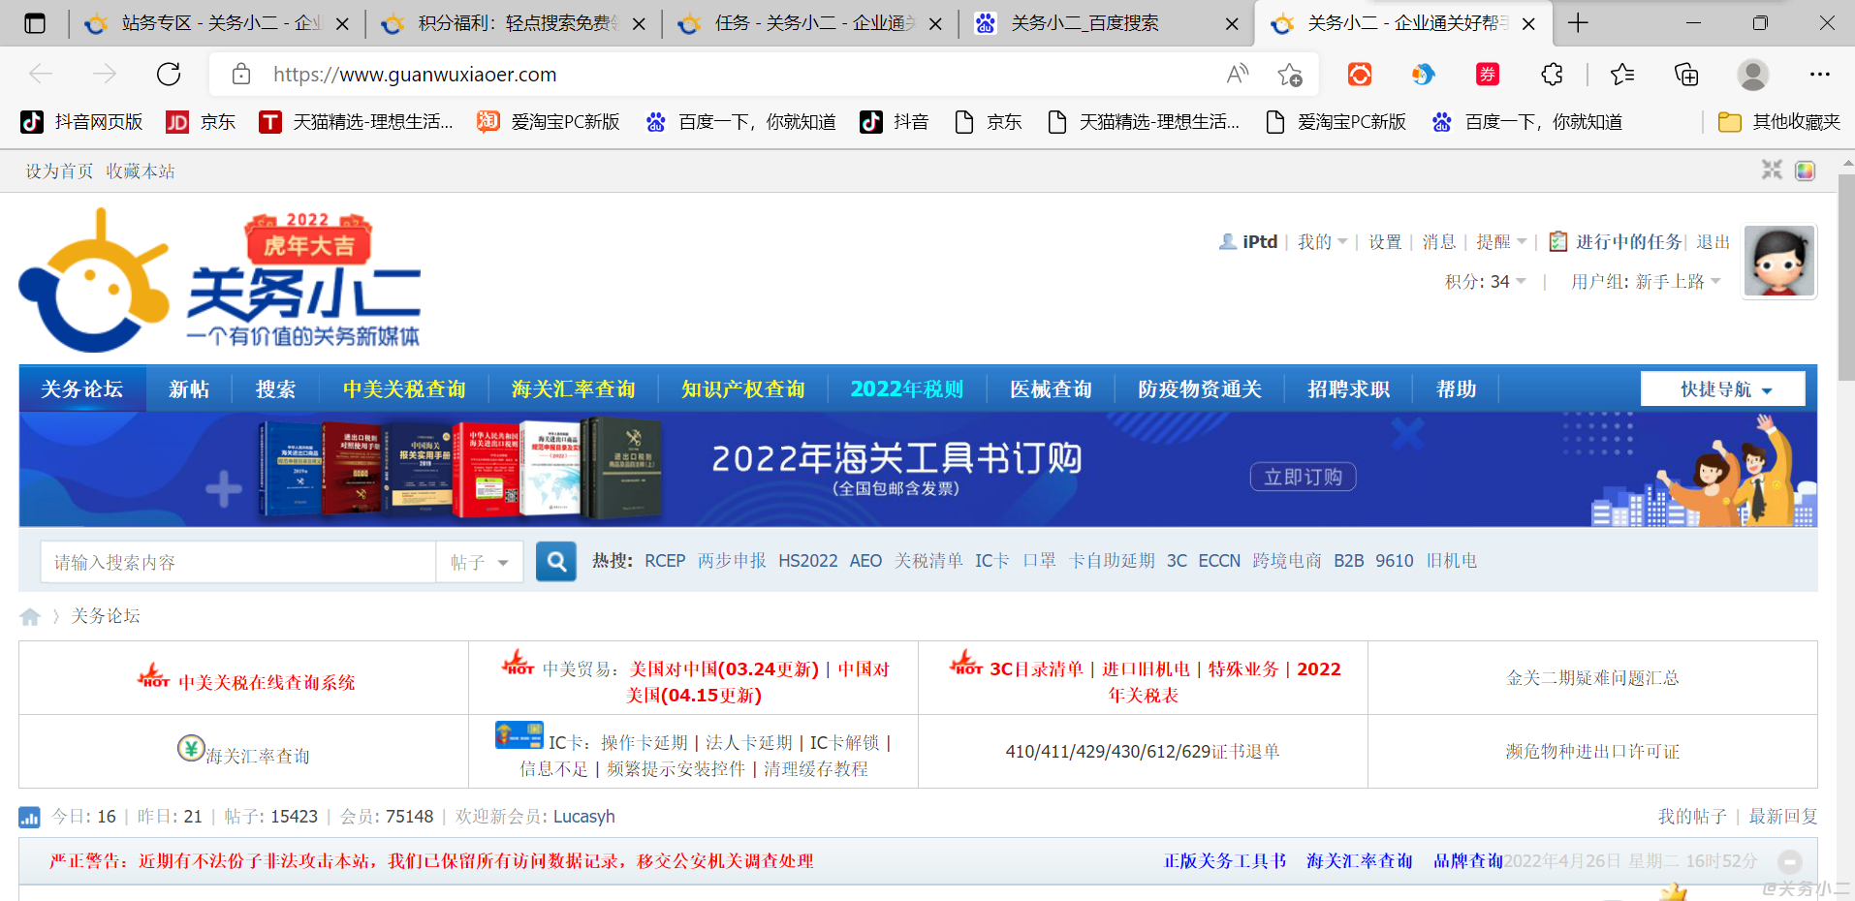The image size is (1855, 901).
Task: Click into the 请输入搜索内容 search field
Action: click(x=238, y=563)
